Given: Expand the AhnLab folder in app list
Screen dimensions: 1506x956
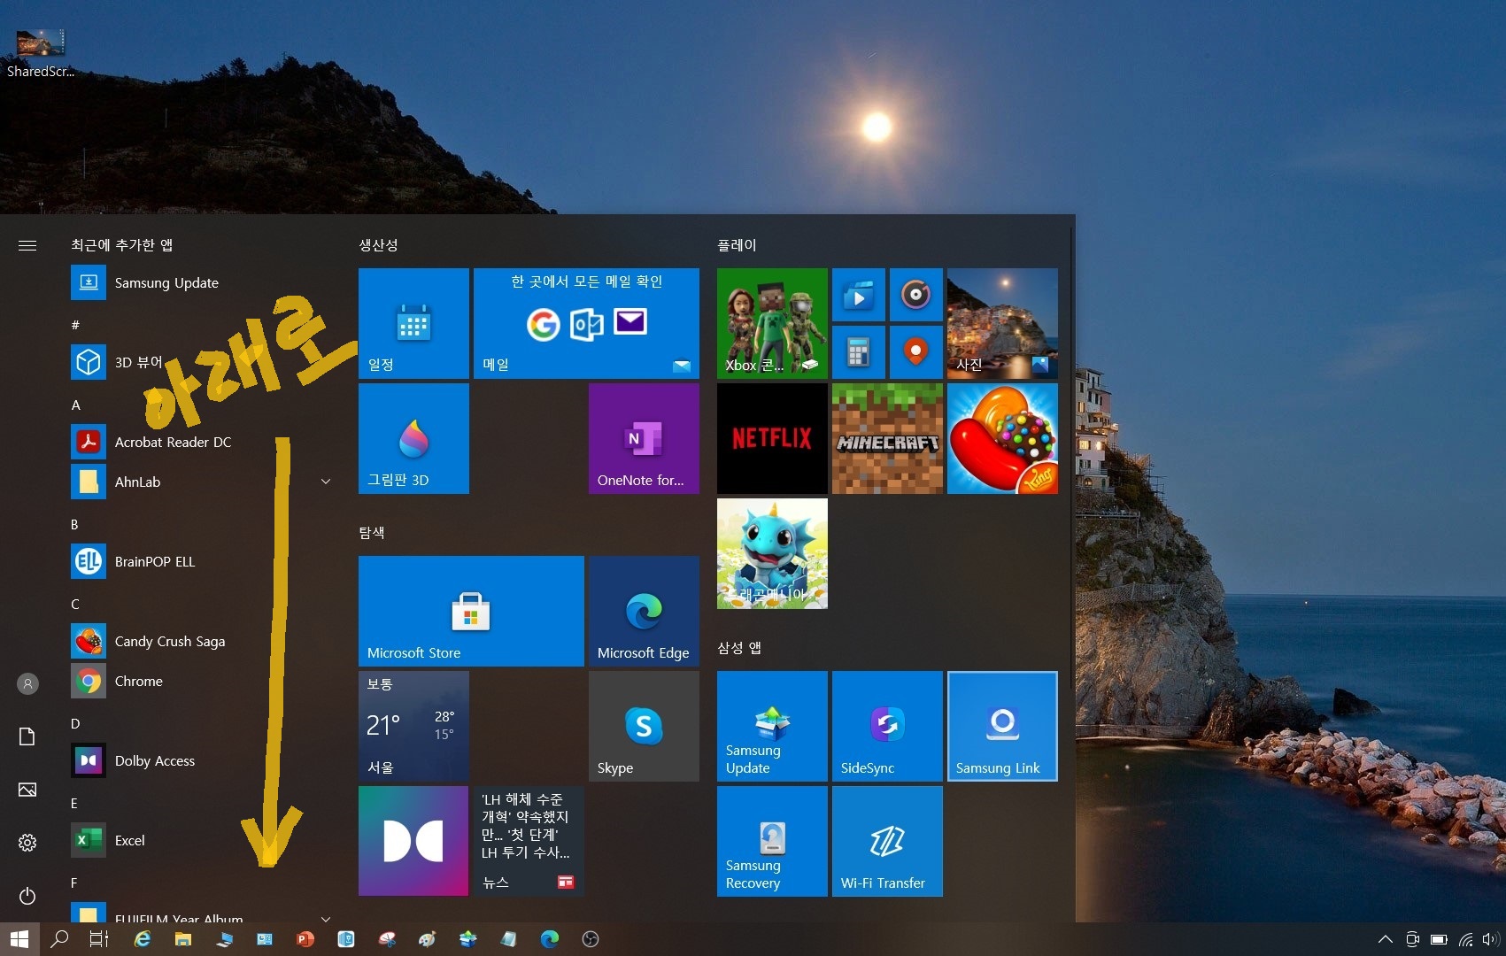Looking at the screenshot, I should point(326,482).
